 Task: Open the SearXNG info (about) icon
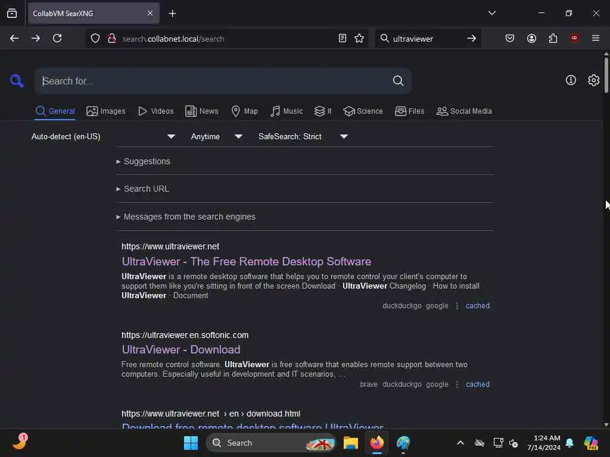[571, 80]
